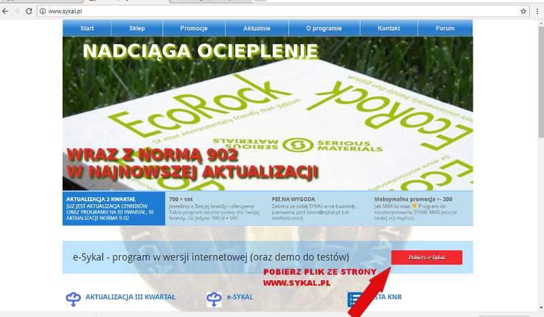Open the Start menu item
The height and width of the screenshot is (317, 544).
pos(87,28)
